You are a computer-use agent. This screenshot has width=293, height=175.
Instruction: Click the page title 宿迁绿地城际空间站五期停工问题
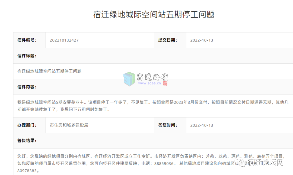click(154, 15)
